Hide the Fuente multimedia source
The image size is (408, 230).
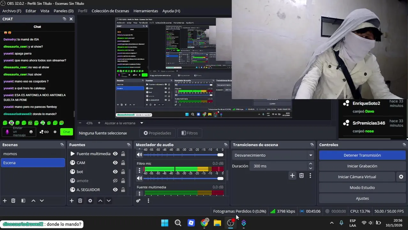pos(115,154)
